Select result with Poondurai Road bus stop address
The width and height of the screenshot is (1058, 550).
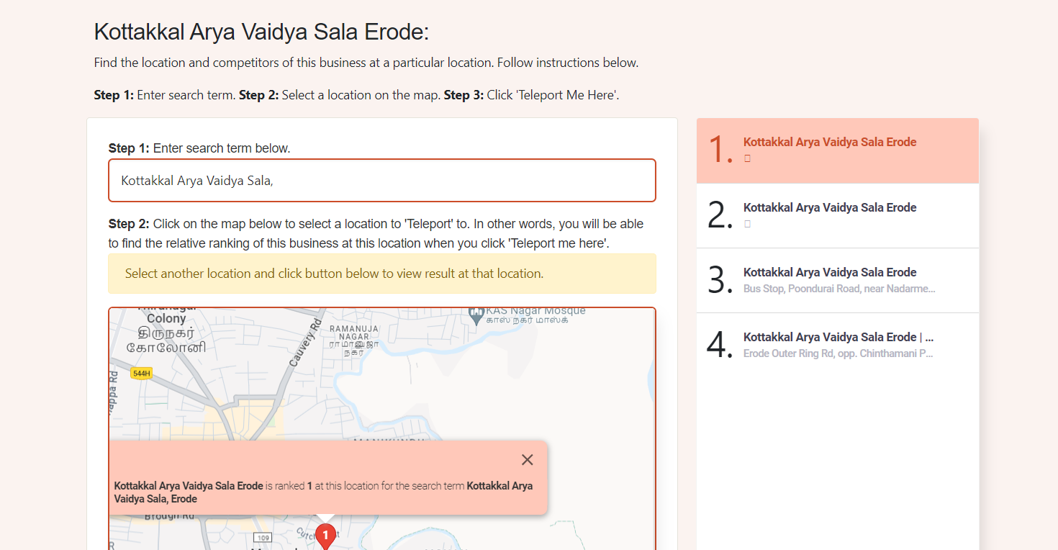838,280
